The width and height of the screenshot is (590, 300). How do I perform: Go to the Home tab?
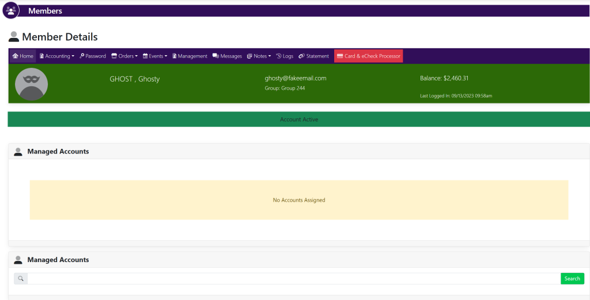coord(23,56)
